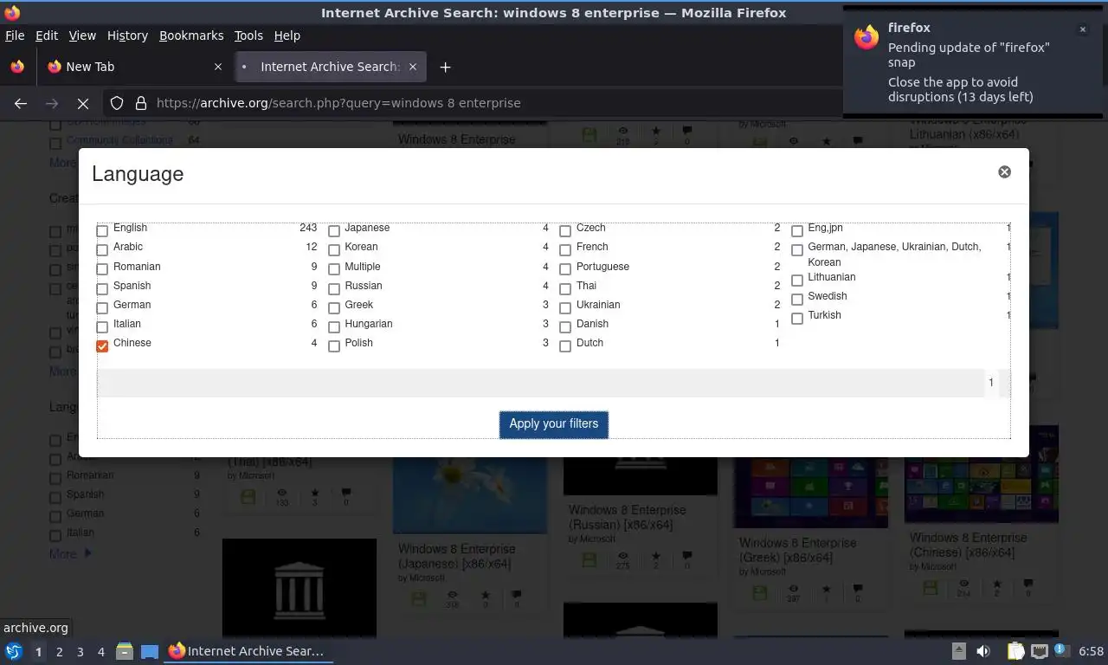The height and width of the screenshot is (665, 1108).
Task: Check the Greek checkbox
Action: click(x=334, y=307)
